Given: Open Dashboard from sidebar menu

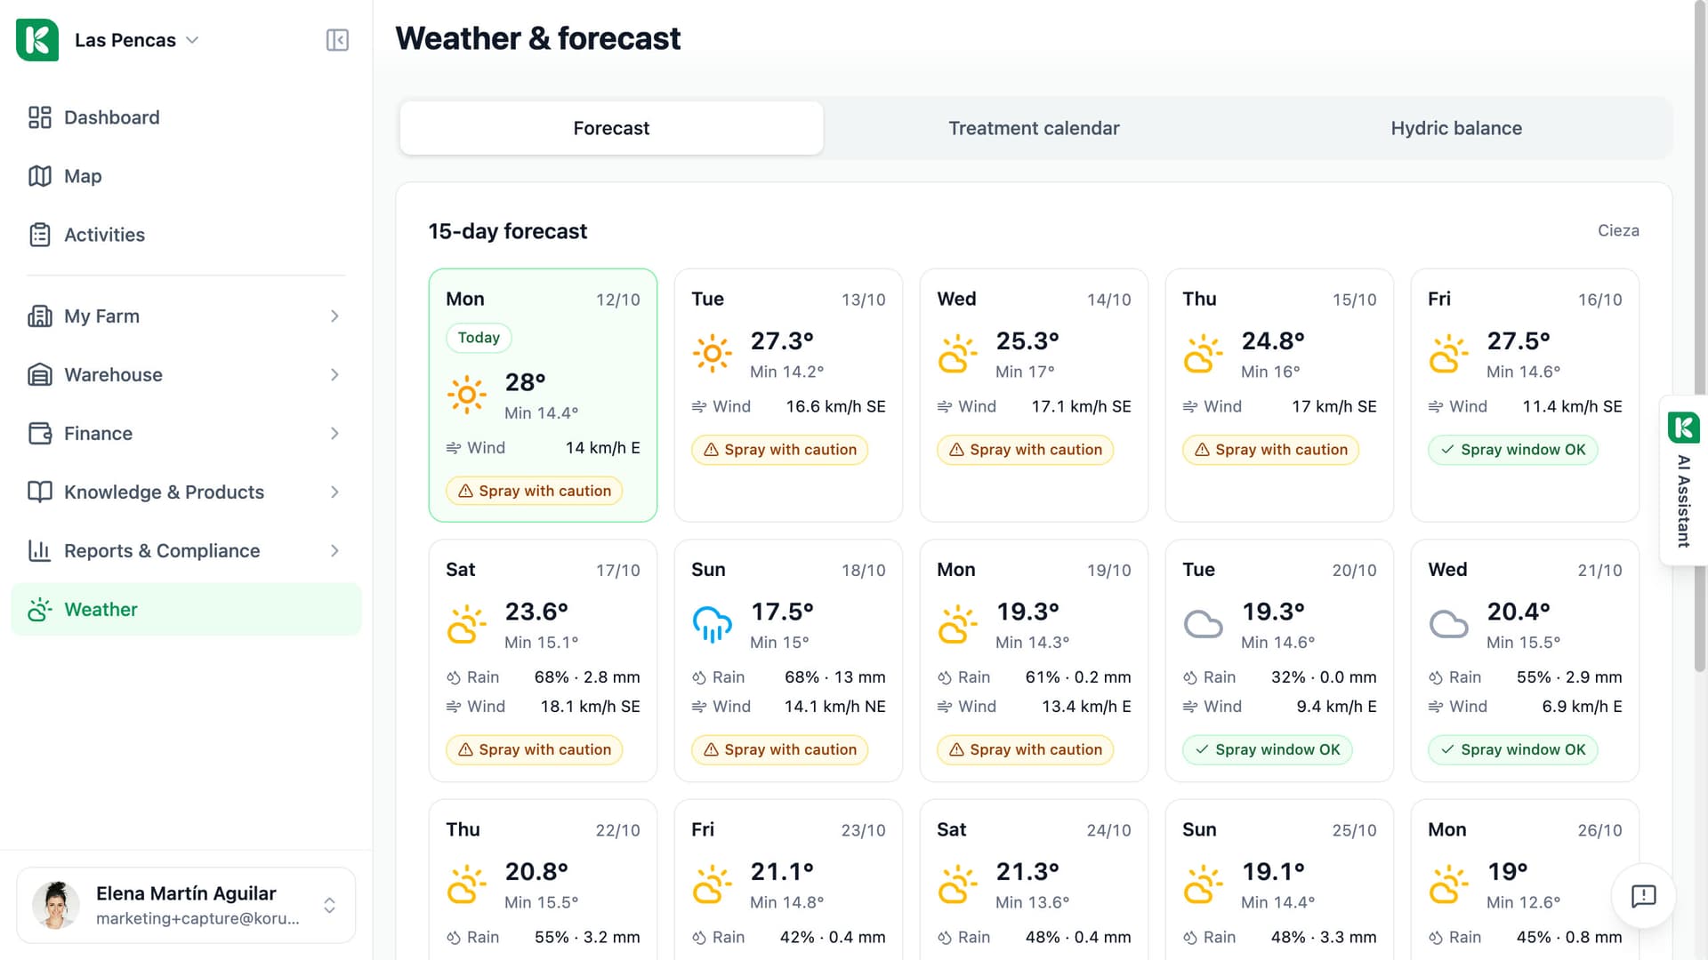Looking at the screenshot, I should pos(186,117).
